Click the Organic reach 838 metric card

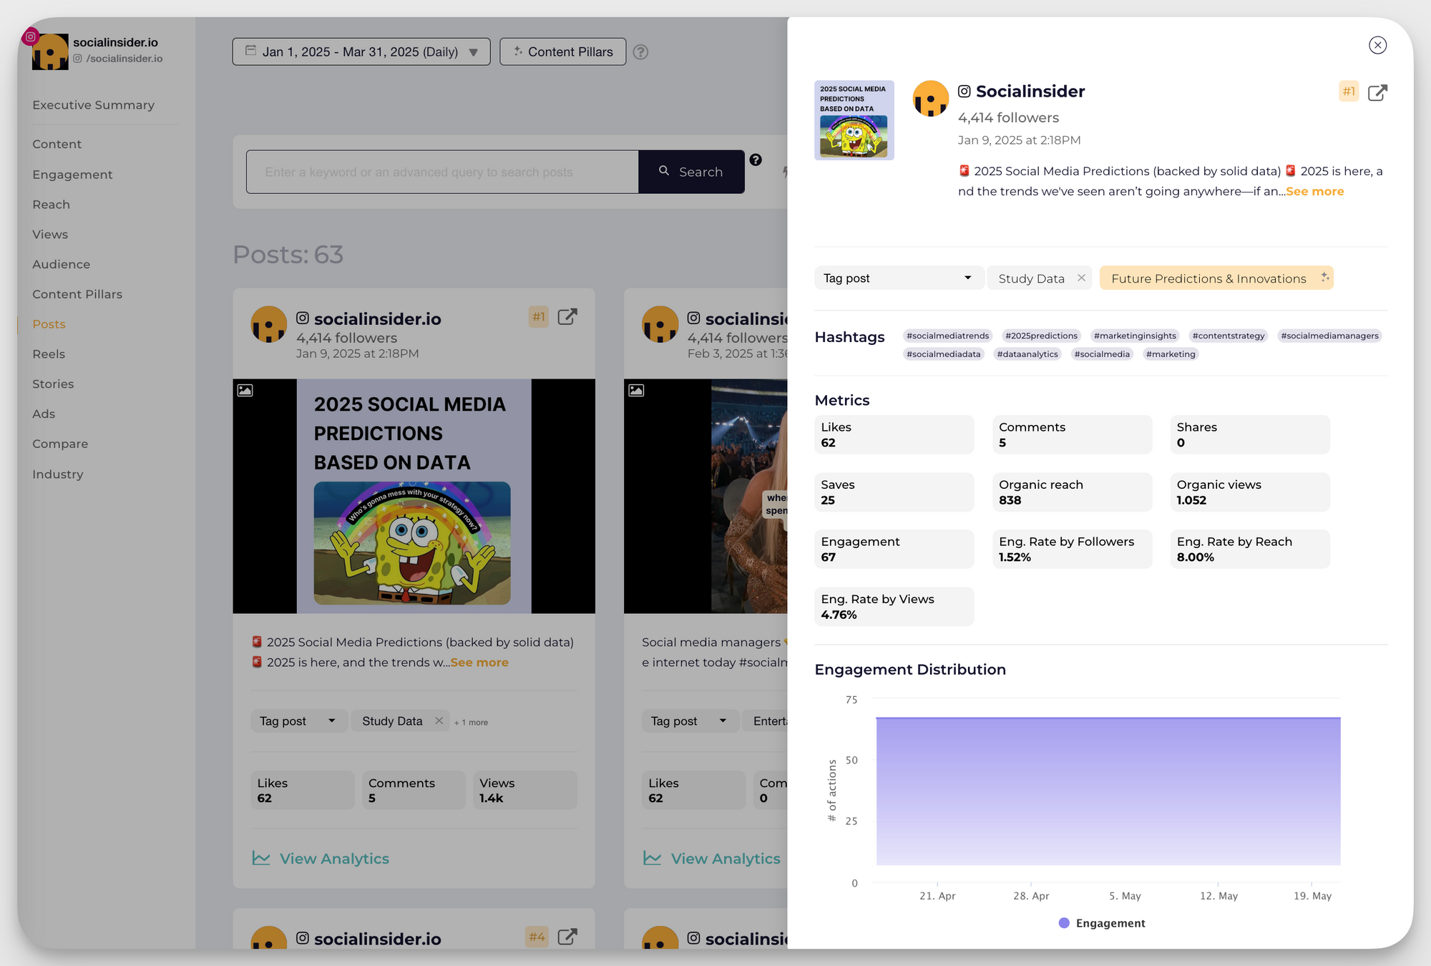(x=1072, y=492)
